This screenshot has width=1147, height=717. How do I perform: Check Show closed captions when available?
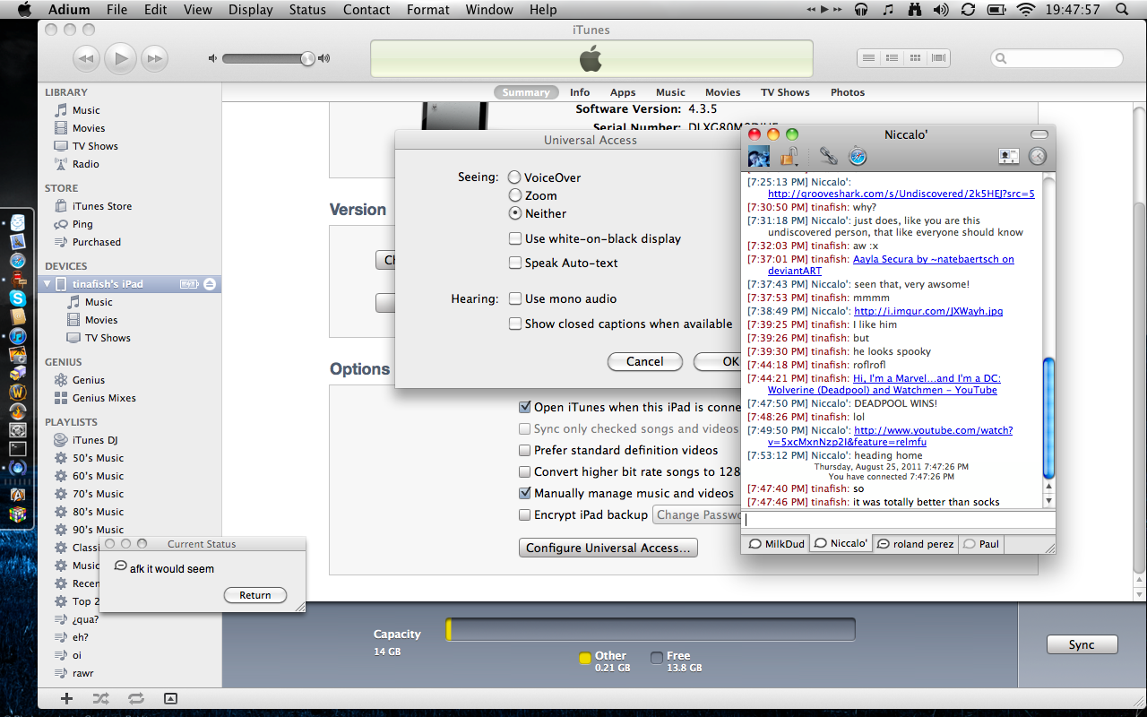click(515, 324)
